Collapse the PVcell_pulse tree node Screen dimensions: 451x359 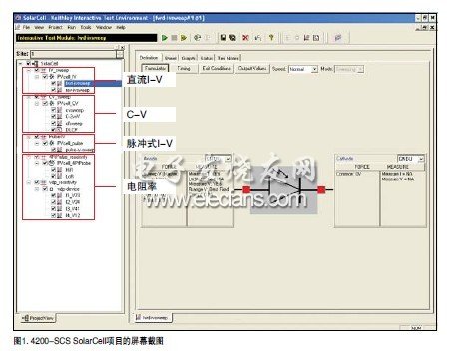click(x=37, y=143)
